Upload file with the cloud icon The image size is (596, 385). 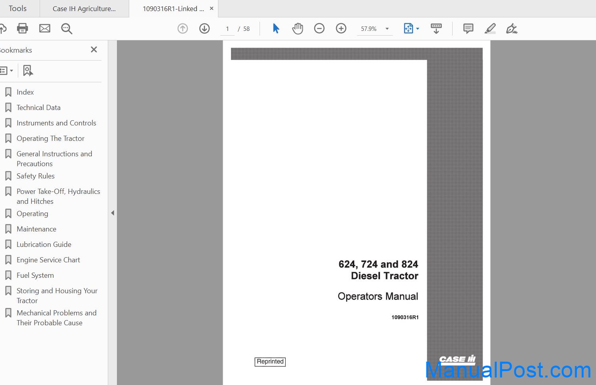pos(3,28)
